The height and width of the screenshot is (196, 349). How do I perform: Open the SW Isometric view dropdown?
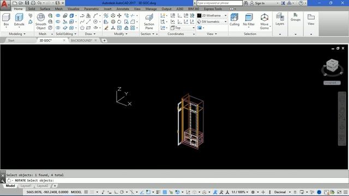tap(212, 22)
